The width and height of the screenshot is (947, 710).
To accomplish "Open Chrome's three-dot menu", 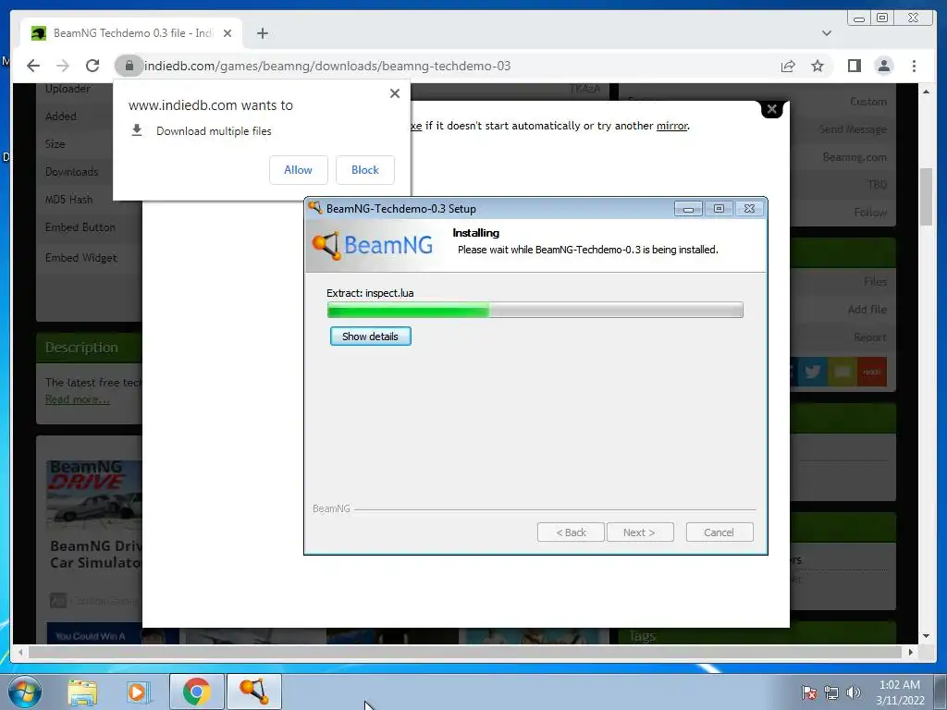I will pyautogui.click(x=914, y=66).
